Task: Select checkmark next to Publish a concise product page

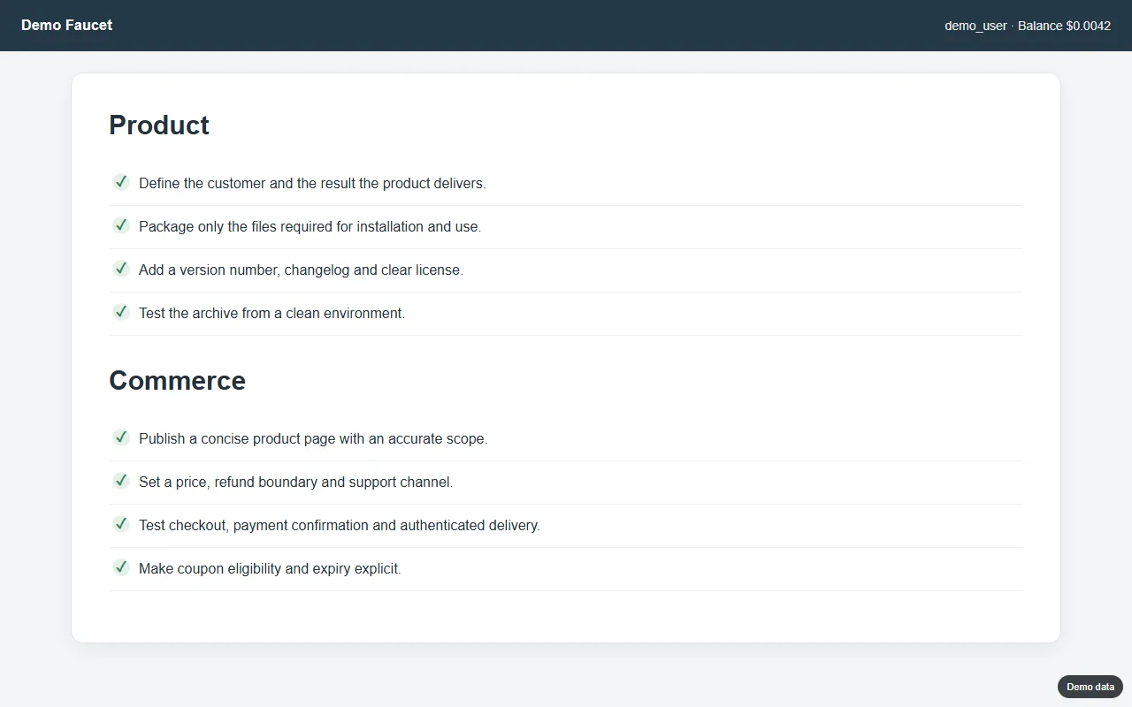Action: tap(121, 437)
